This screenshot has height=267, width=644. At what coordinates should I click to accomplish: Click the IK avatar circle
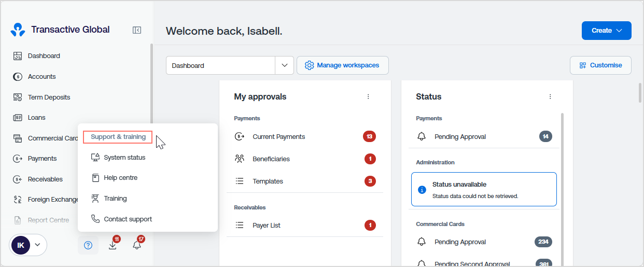pyautogui.click(x=20, y=245)
